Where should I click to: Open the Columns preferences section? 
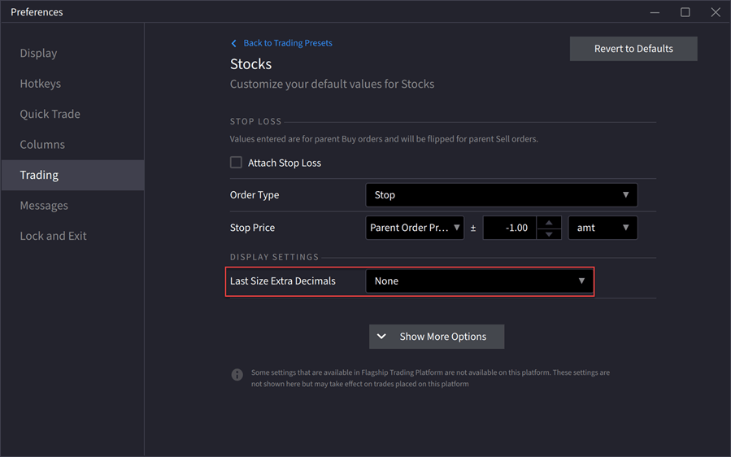[42, 145]
